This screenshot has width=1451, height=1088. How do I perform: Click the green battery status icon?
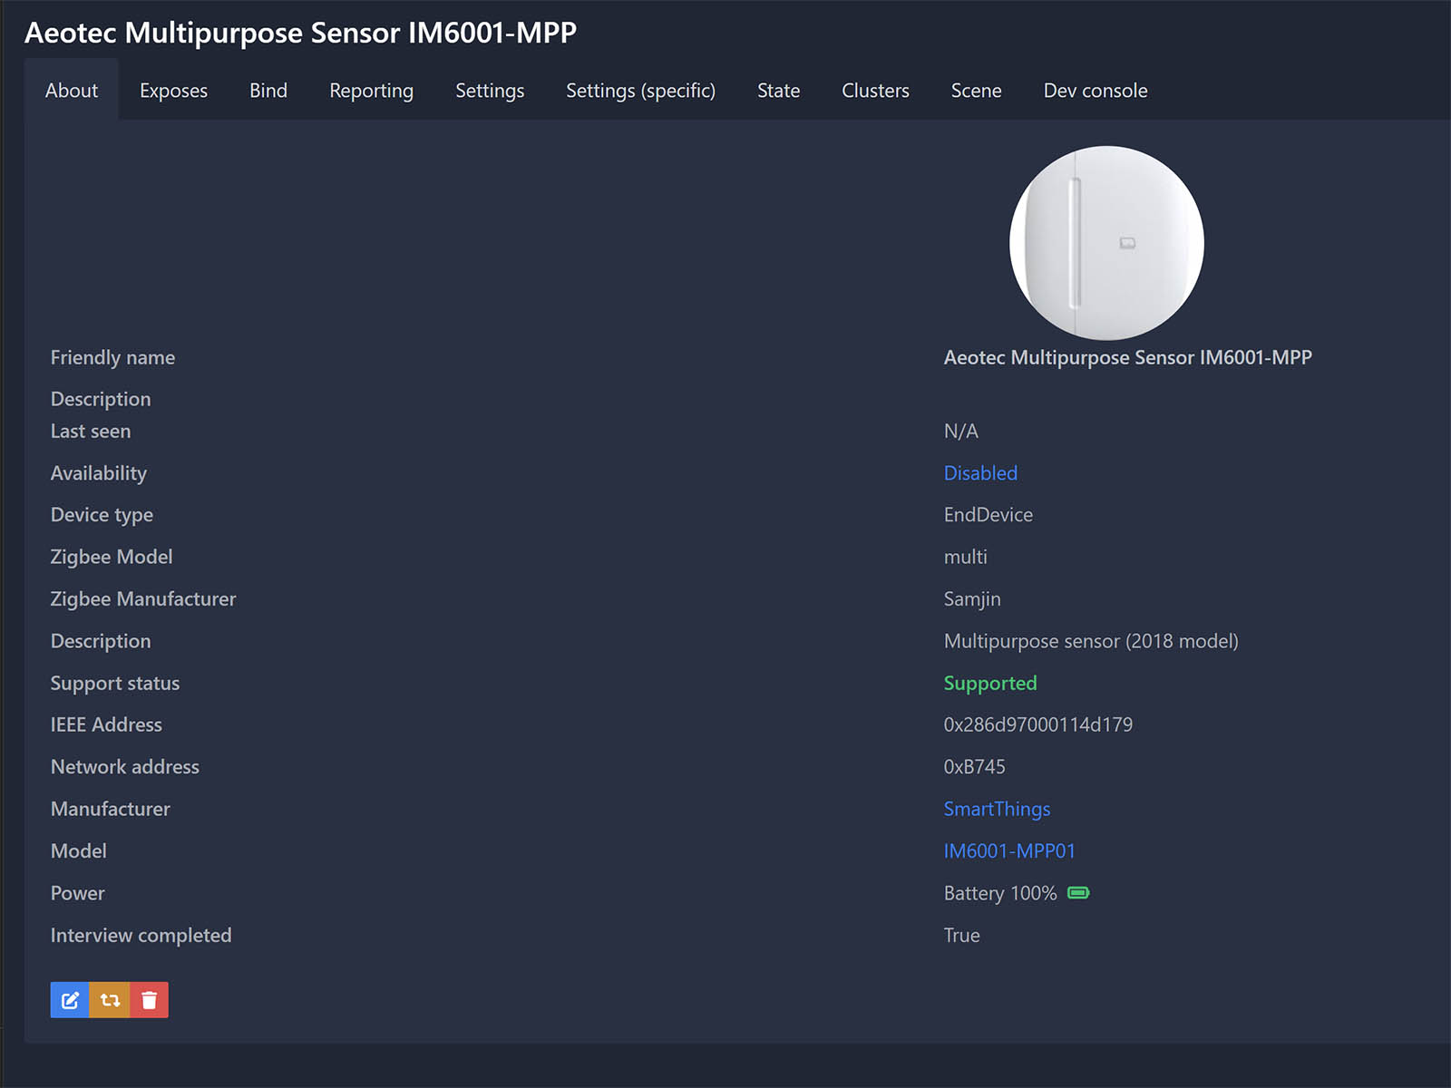tap(1078, 893)
